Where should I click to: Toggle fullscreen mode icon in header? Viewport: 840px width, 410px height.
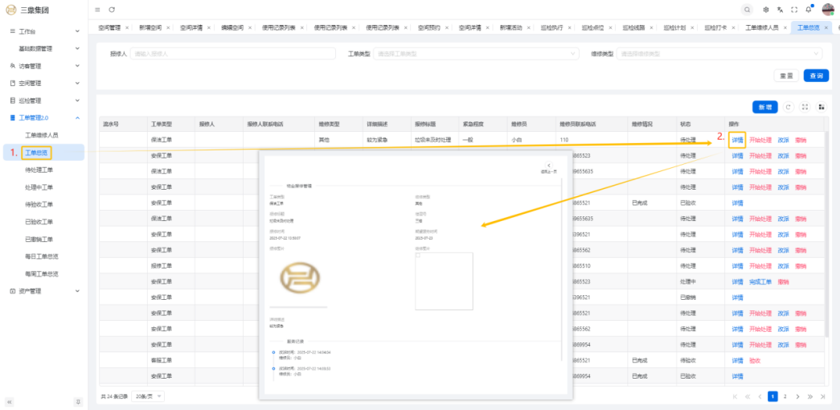794,9
